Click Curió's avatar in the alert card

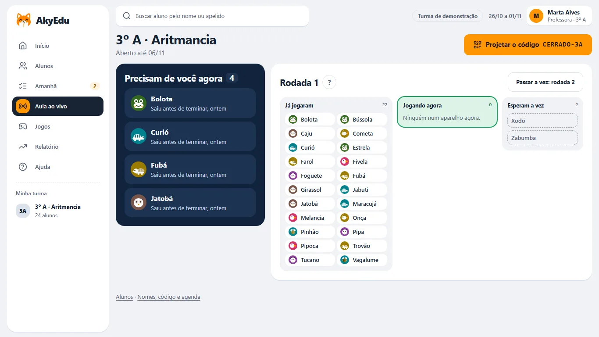tap(138, 136)
